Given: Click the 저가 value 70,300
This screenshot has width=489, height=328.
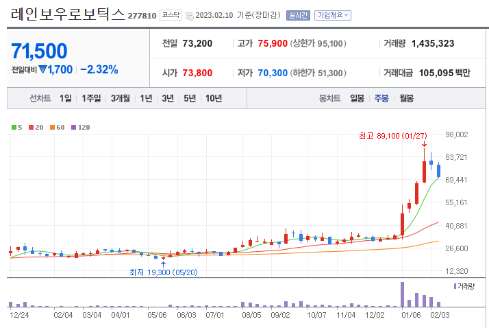Looking at the screenshot, I should tap(273, 73).
